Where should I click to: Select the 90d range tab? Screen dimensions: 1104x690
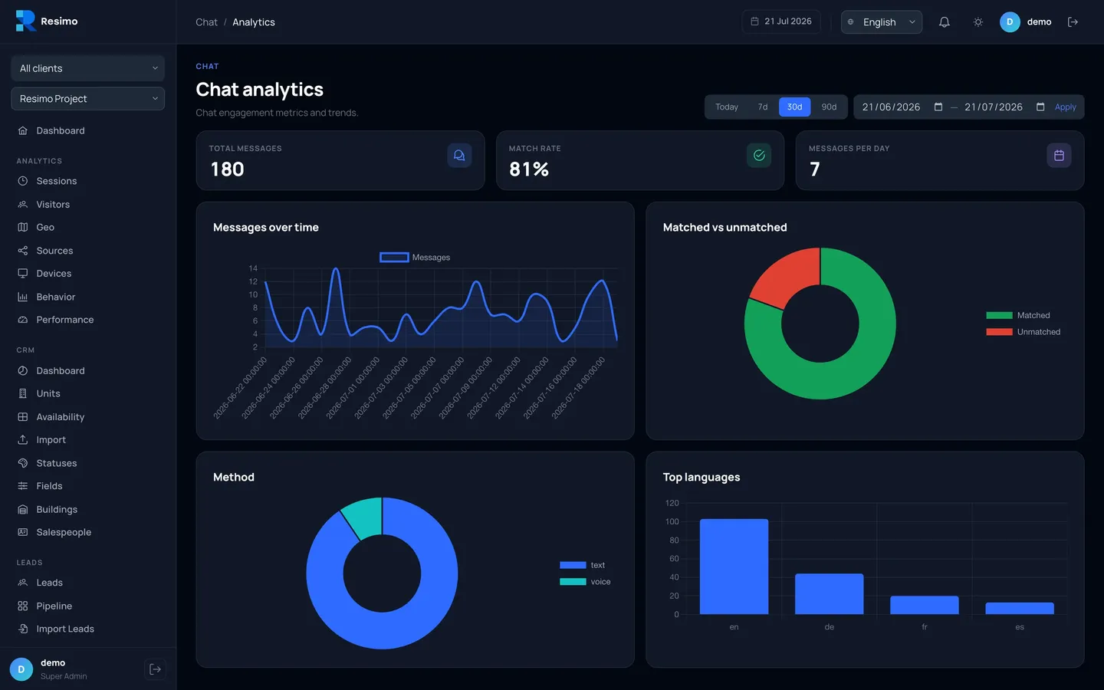point(829,107)
